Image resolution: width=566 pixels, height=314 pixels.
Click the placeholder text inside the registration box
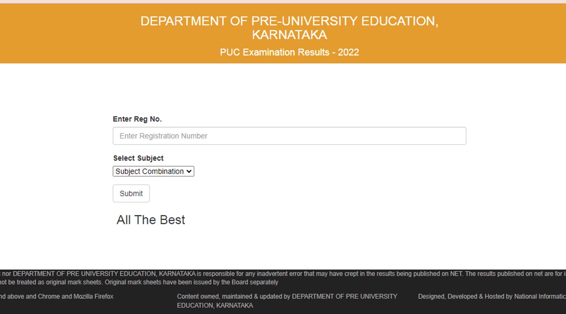tap(163, 136)
